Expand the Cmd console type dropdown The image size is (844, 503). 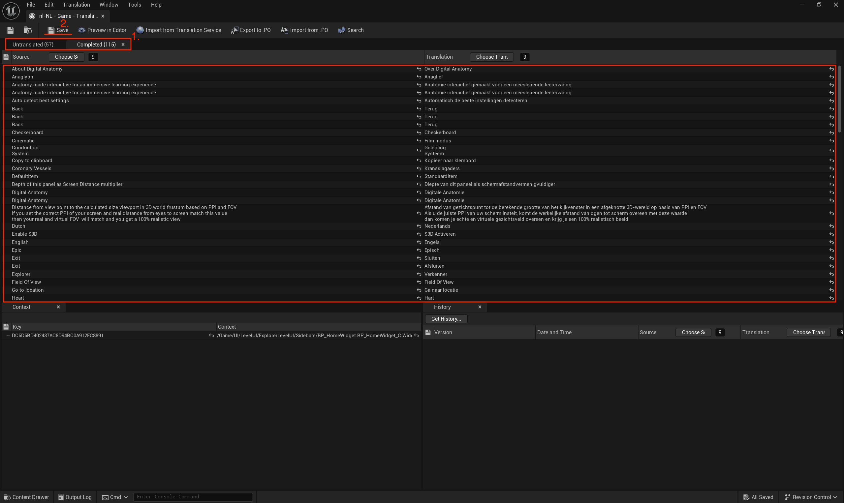(115, 497)
